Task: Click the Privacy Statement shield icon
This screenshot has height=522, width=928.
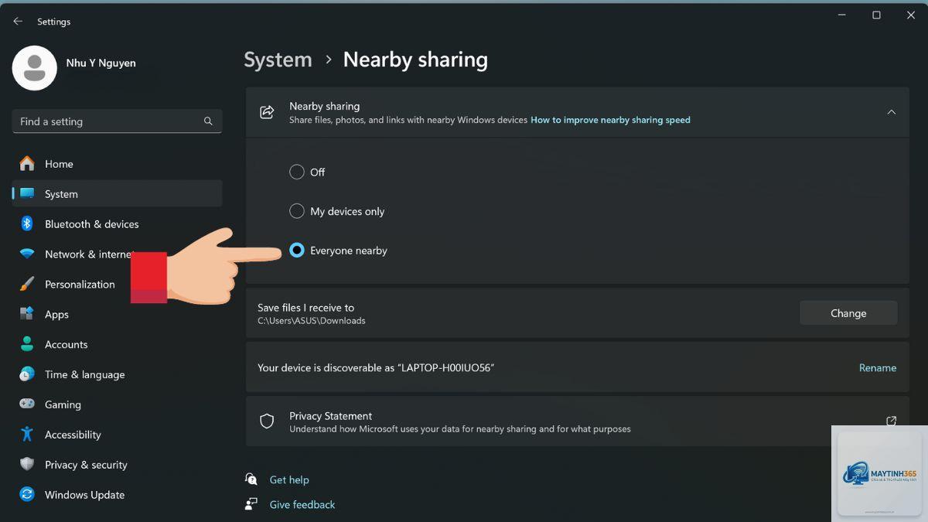Action: coord(267,421)
